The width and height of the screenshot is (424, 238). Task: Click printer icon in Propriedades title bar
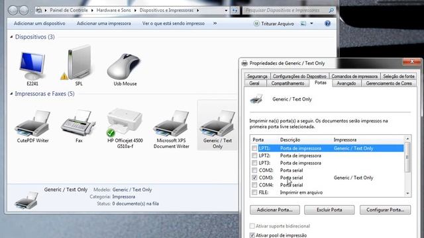click(x=244, y=63)
